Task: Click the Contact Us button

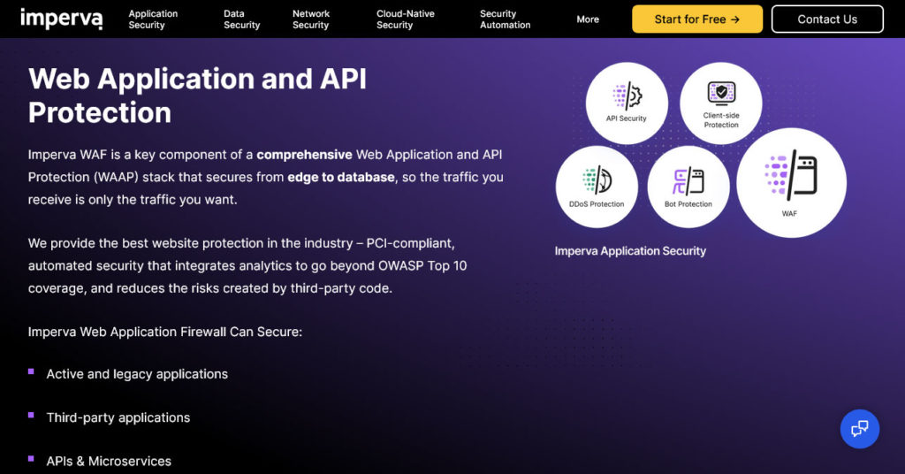Action: click(x=827, y=19)
